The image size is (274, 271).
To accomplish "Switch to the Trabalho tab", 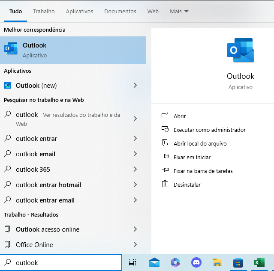I will pyautogui.click(x=44, y=11).
